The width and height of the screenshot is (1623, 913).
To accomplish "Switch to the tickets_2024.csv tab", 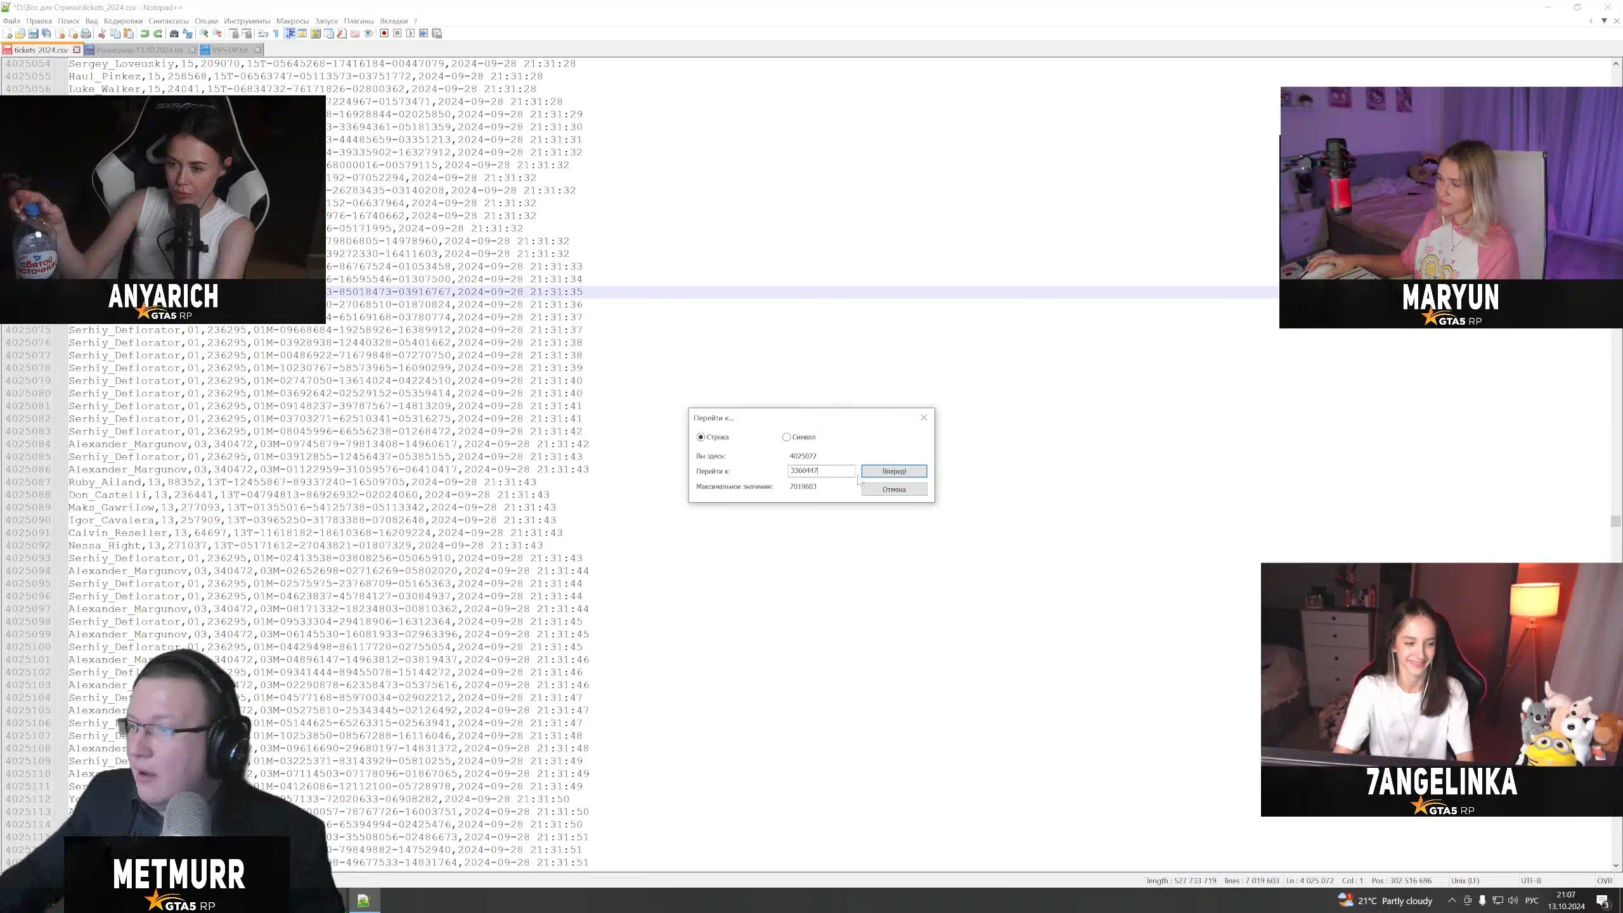I will 41,49.
